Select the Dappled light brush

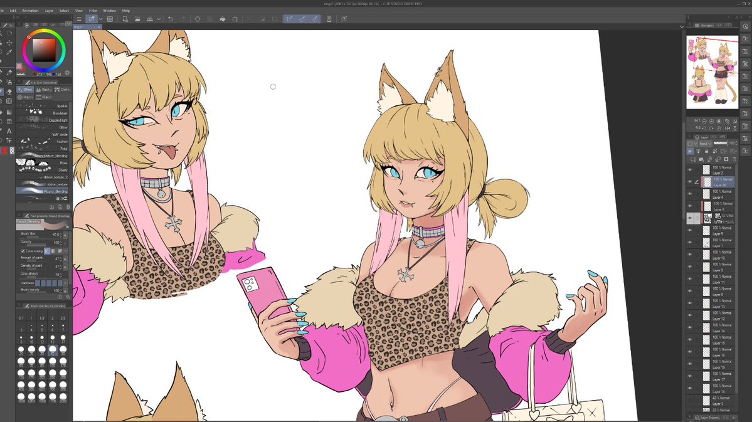pyautogui.click(x=43, y=120)
